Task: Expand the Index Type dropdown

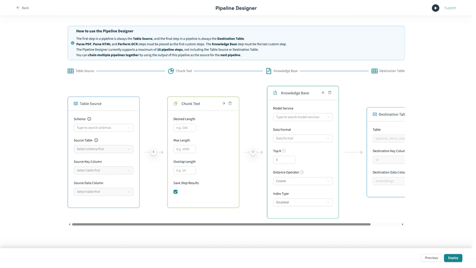Action: [x=302, y=202]
